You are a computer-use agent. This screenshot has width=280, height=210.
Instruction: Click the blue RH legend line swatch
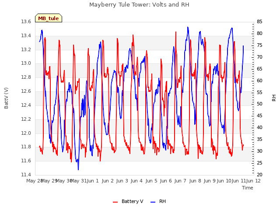[153, 202]
